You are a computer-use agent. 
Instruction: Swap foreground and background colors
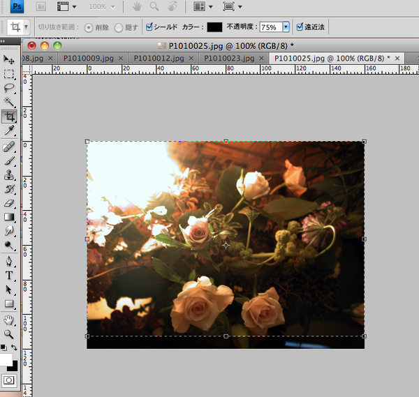click(14, 347)
